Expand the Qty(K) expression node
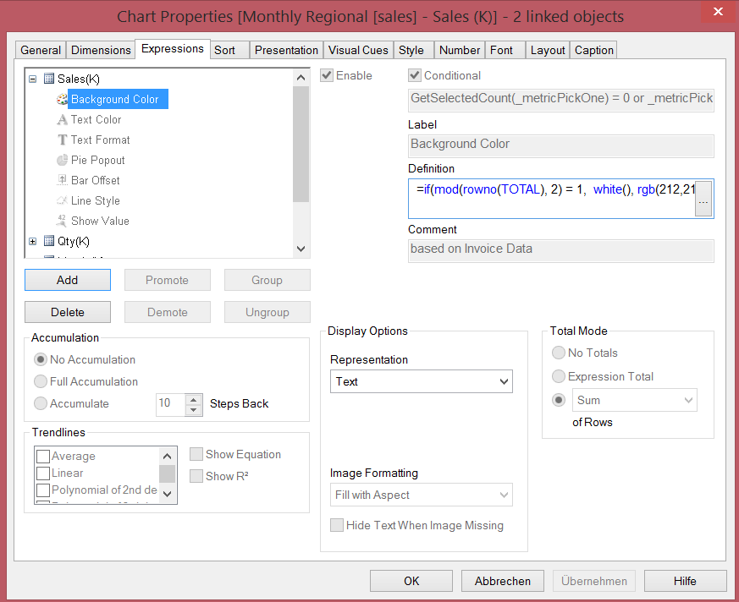Viewport: 739px width, 602px height. [x=33, y=242]
